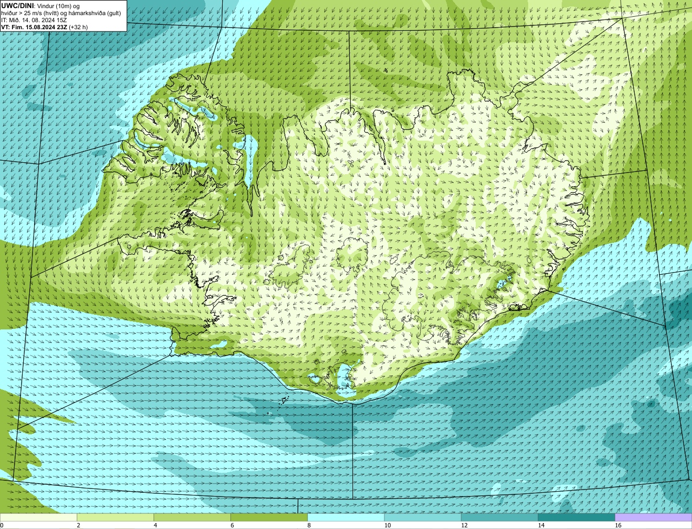Click the legend scale label "6"
This screenshot has width=692, height=529.
(x=232, y=525)
